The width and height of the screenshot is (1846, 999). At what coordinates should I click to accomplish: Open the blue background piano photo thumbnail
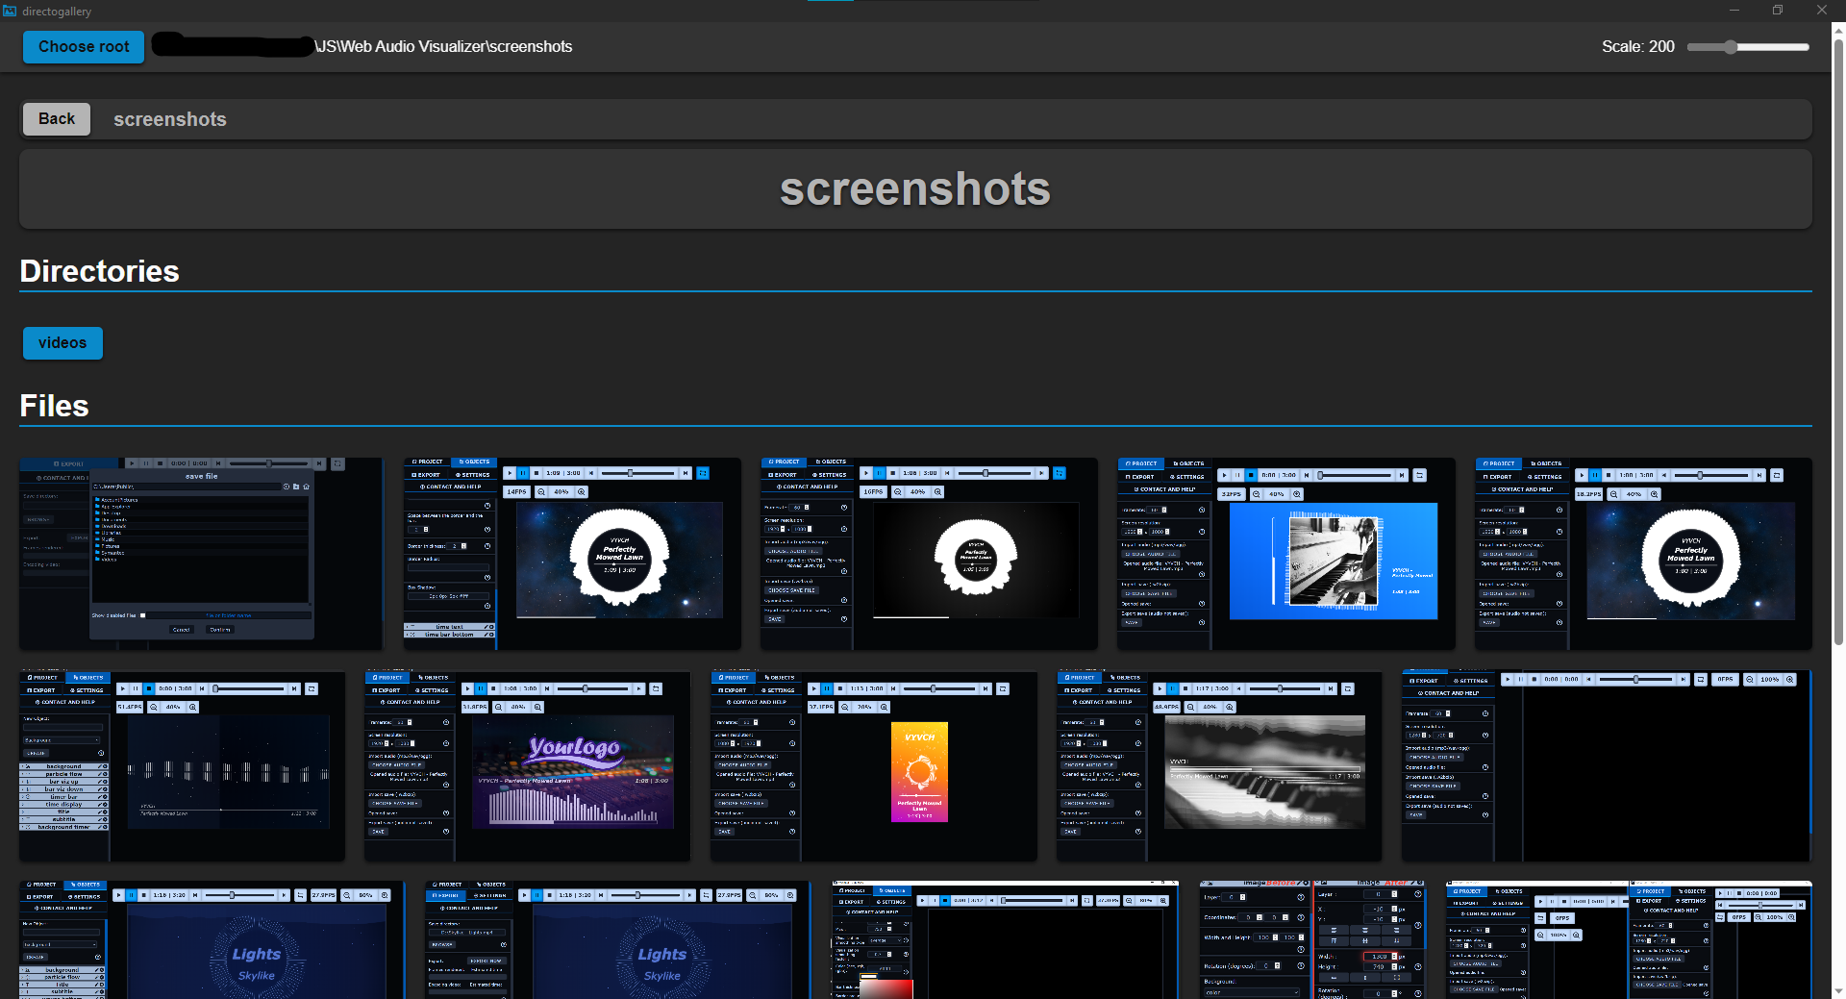[x=1286, y=553]
